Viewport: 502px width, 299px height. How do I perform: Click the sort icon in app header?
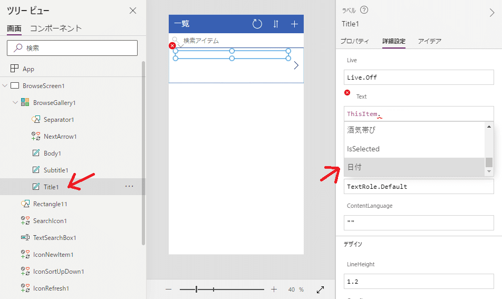276,24
